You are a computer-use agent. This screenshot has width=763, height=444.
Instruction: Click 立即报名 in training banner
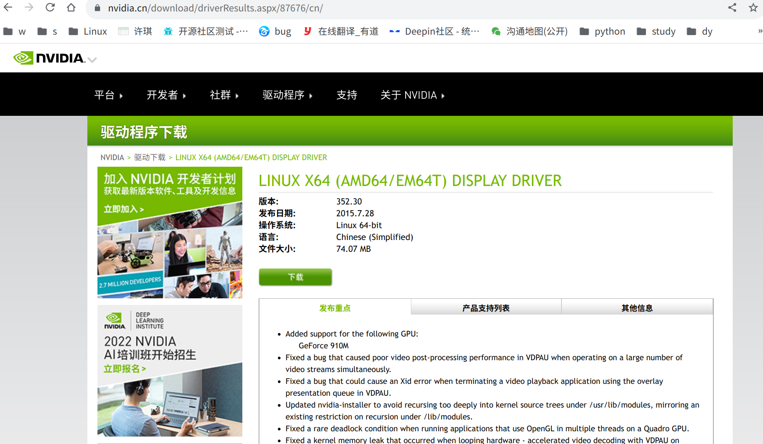125,369
